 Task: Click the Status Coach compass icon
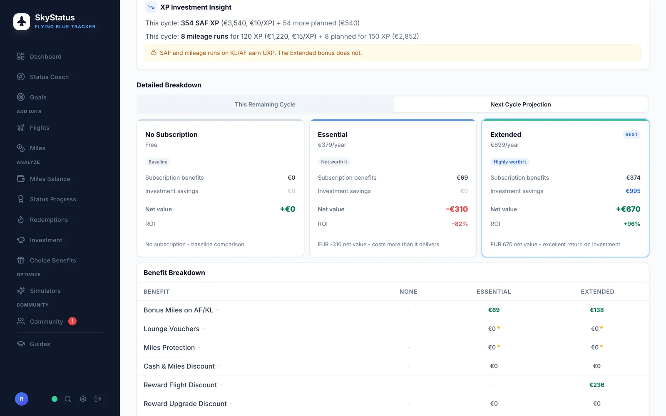pos(21,77)
